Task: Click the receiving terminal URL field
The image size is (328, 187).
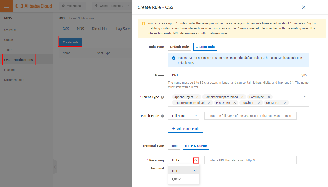Action: coord(250,160)
